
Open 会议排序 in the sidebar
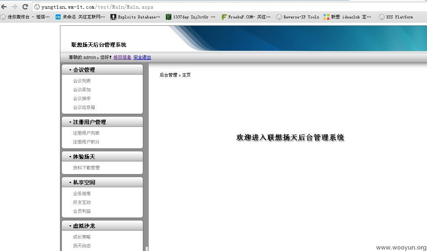[x=82, y=99]
